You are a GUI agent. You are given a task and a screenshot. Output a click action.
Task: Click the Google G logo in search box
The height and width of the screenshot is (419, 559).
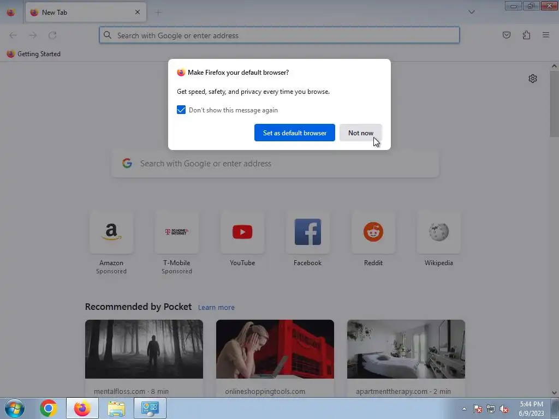pyautogui.click(x=127, y=163)
